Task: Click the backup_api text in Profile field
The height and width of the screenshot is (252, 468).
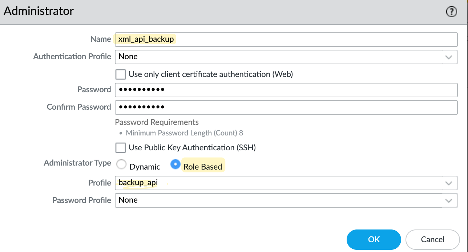Action: tap(138, 183)
